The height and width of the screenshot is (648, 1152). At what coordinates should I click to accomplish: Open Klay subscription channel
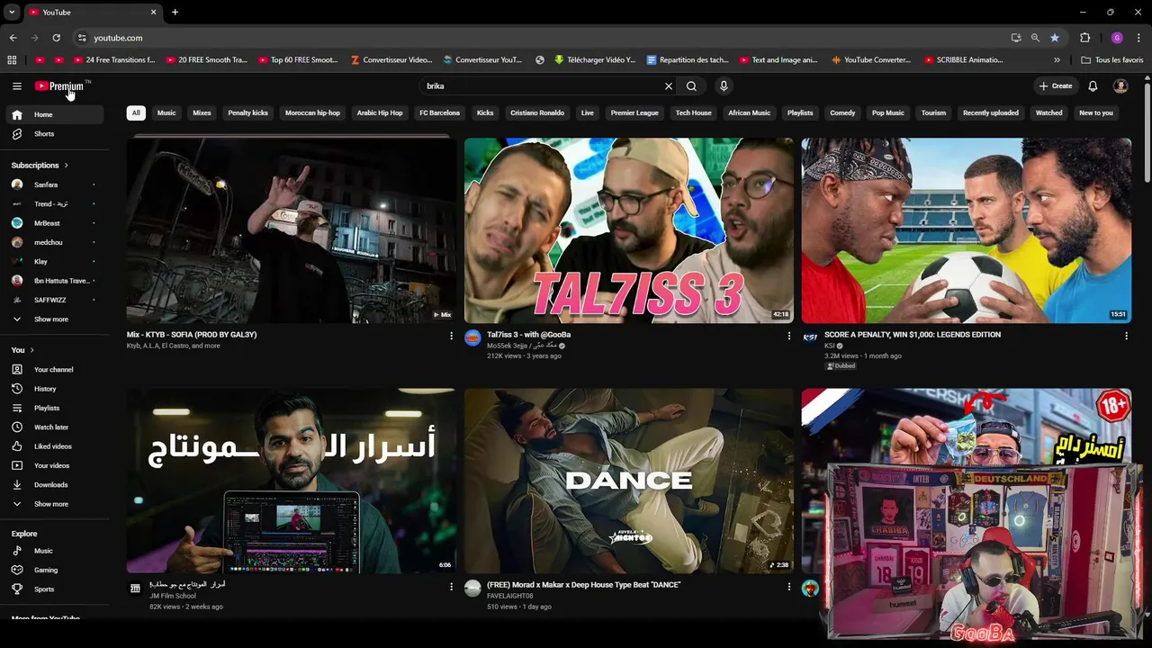(x=54, y=261)
